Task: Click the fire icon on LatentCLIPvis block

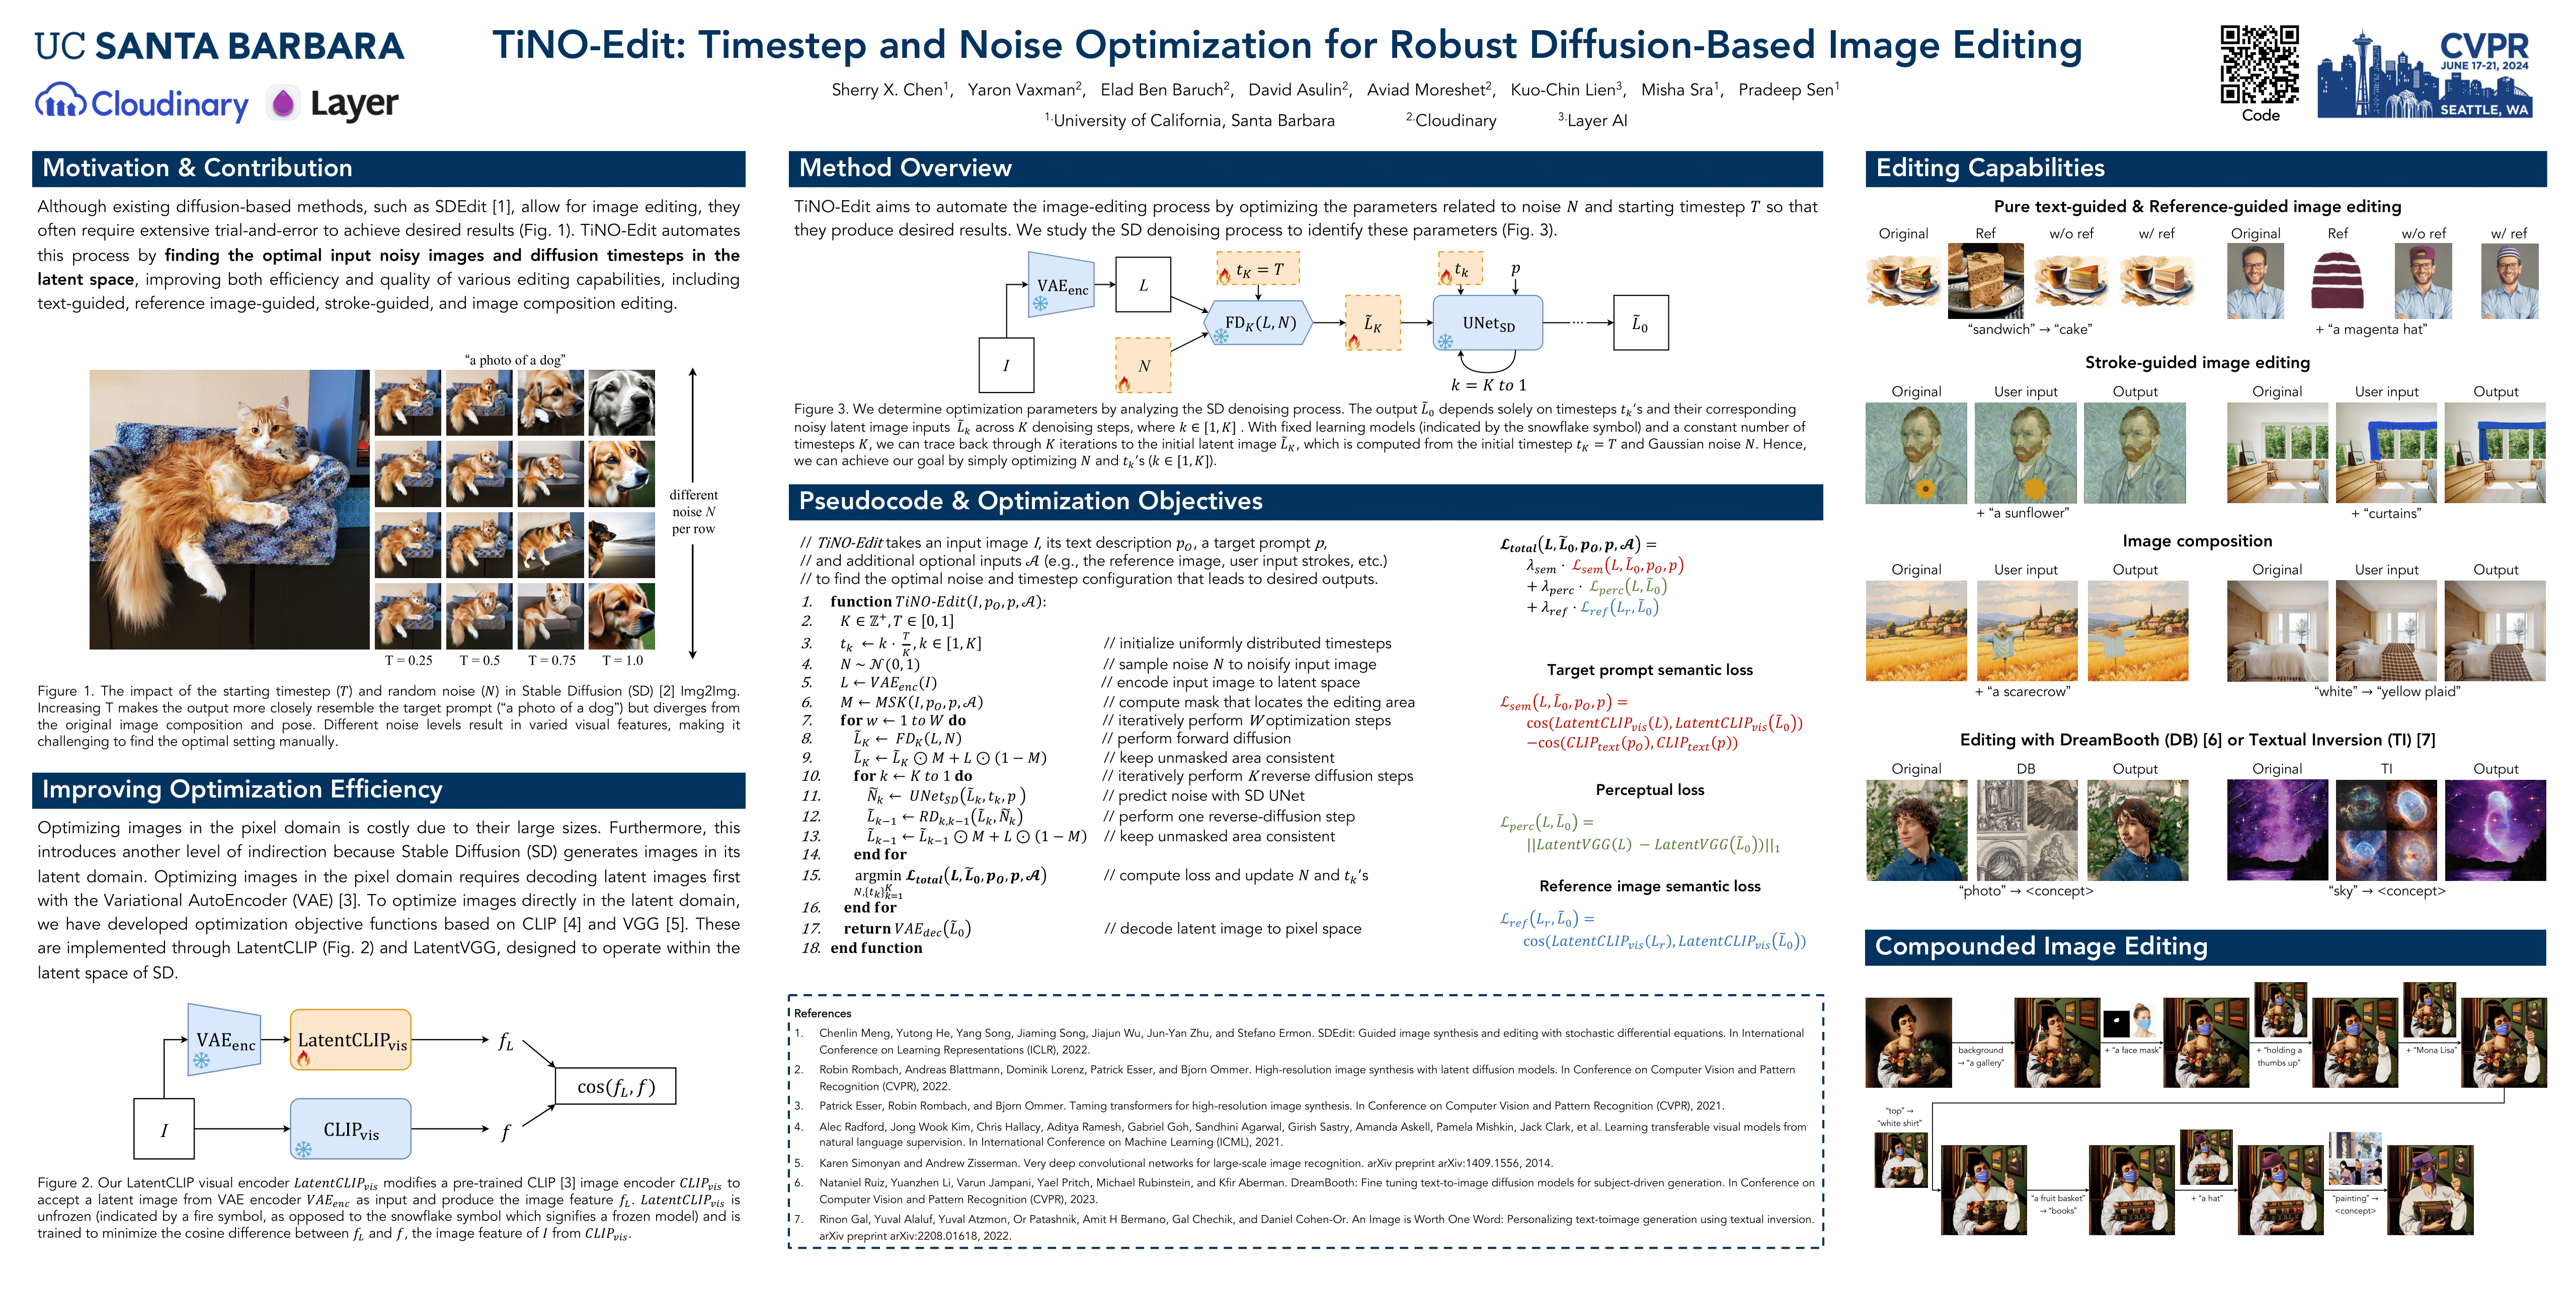Action: pos(303,1058)
